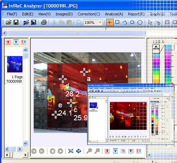Select measurement point d crosshair
The width and height of the screenshot is (177, 163).
[63, 79]
